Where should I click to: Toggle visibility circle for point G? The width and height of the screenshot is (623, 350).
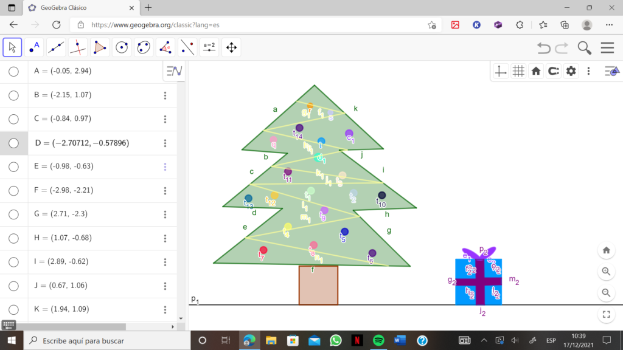pyautogui.click(x=13, y=214)
